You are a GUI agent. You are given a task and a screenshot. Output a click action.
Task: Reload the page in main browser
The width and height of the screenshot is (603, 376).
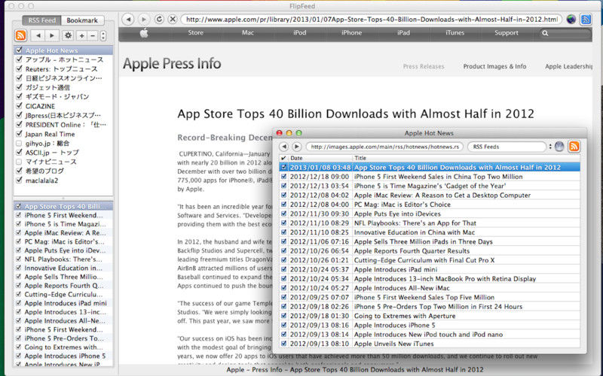click(159, 20)
